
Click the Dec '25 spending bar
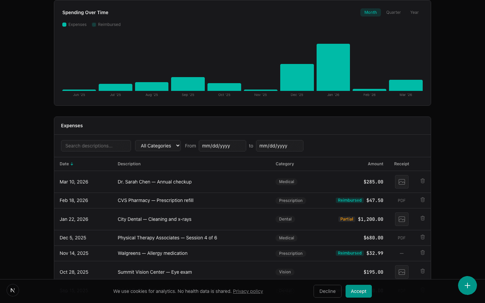[x=297, y=77]
